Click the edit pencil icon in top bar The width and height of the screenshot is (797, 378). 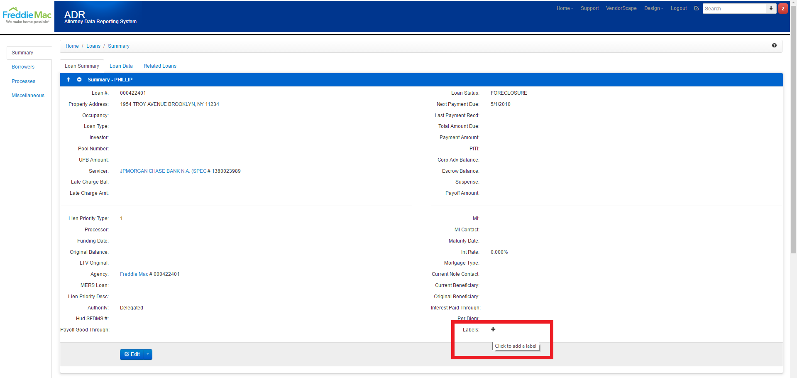tap(697, 8)
